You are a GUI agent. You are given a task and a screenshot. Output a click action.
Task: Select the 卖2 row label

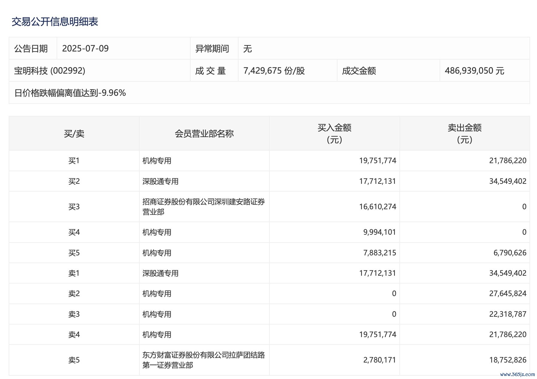74,294
